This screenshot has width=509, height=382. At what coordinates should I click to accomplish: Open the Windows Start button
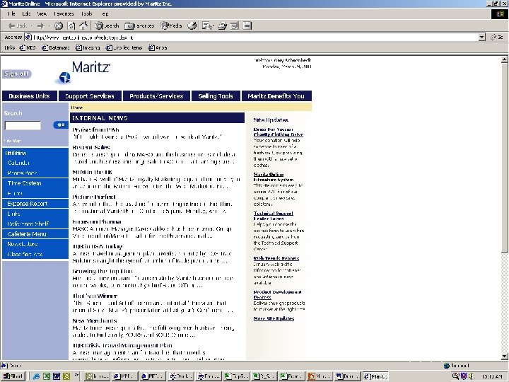(x=13, y=376)
